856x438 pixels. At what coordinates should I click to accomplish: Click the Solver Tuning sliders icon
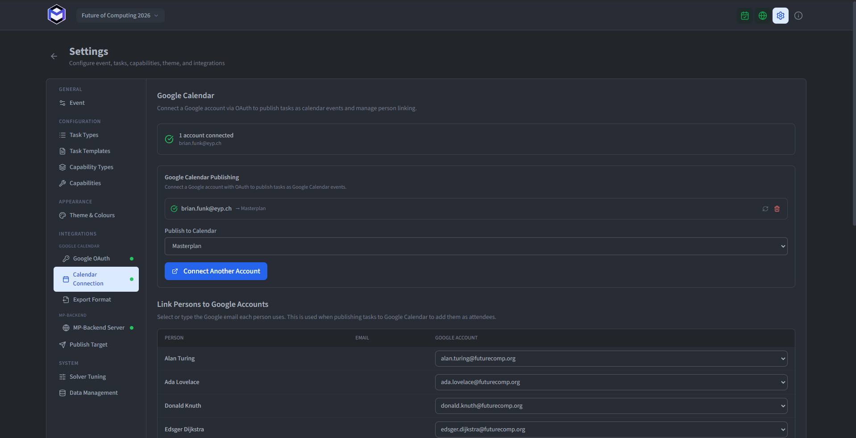[x=62, y=377]
